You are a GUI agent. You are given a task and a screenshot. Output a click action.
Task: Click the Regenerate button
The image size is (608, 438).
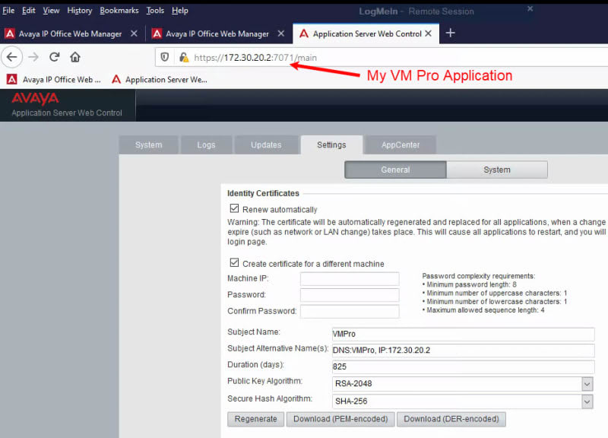point(256,419)
